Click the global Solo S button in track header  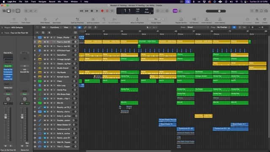pyautogui.click(x=49, y=33)
